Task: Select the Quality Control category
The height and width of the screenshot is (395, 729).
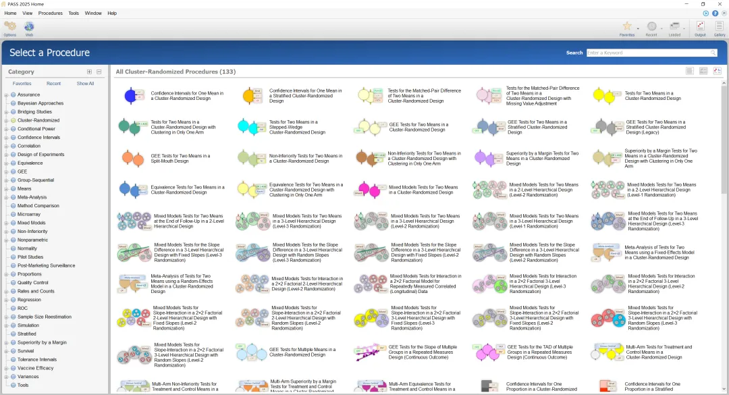Action: pos(32,282)
